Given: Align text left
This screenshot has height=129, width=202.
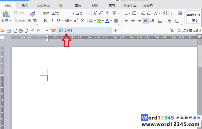Looking at the screenshot, I should point(126,21).
